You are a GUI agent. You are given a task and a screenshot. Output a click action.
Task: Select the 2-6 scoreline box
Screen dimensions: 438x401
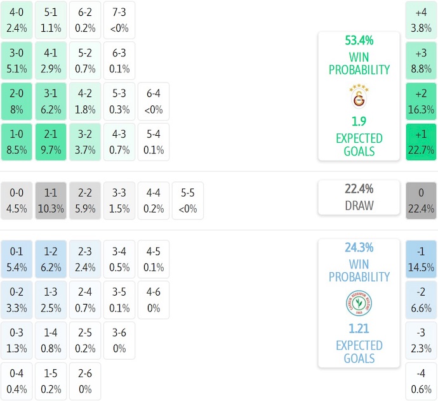(85, 381)
